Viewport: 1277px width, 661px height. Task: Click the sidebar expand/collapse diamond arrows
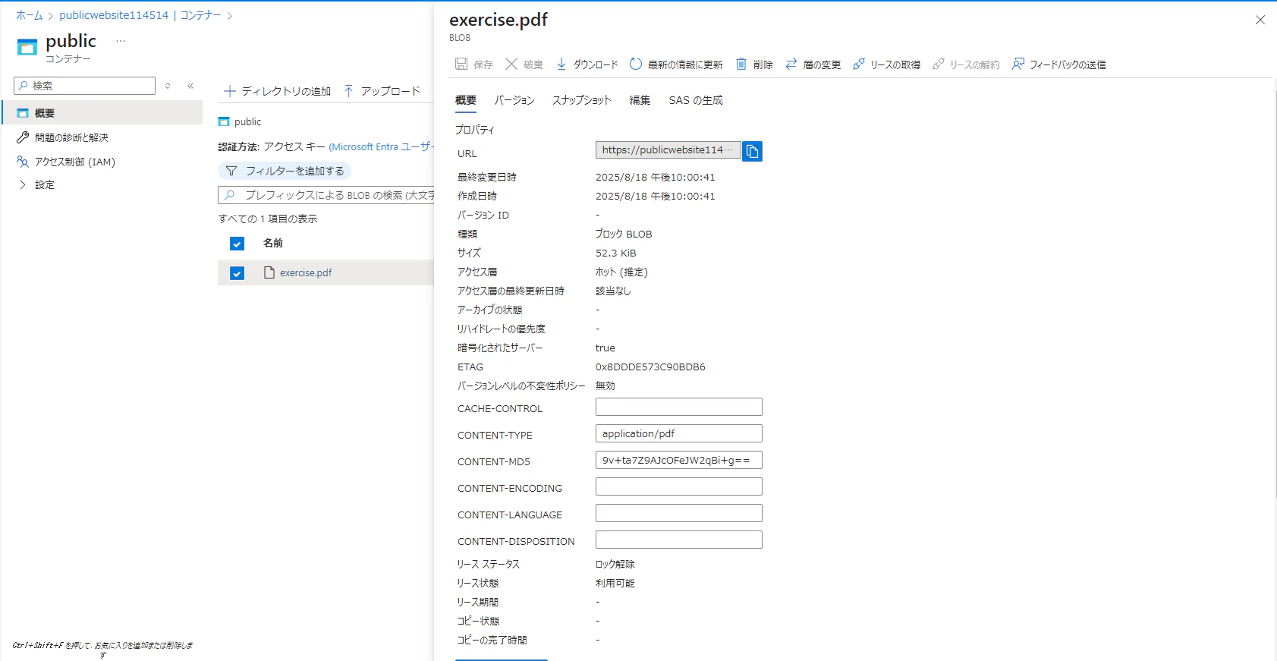[x=168, y=86]
